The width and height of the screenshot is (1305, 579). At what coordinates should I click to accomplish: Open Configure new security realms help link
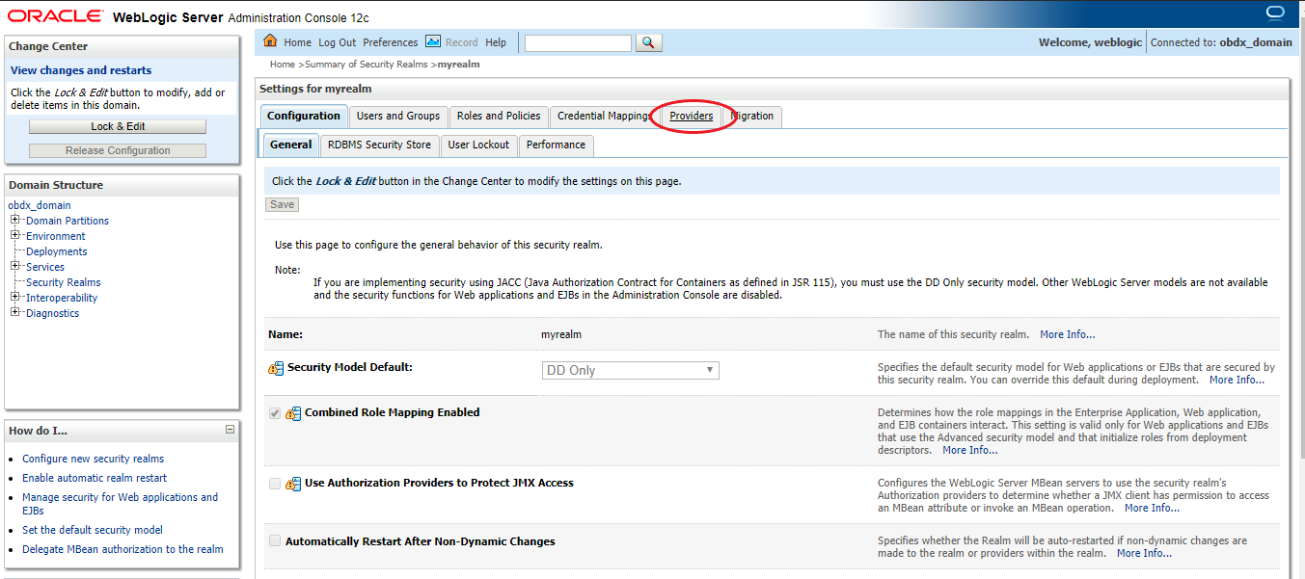pos(94,459)
